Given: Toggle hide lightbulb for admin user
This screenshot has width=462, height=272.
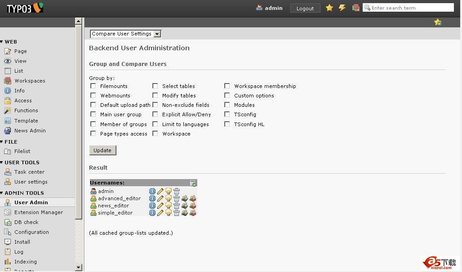Looking at the screenshot, I should click(168, 191).
